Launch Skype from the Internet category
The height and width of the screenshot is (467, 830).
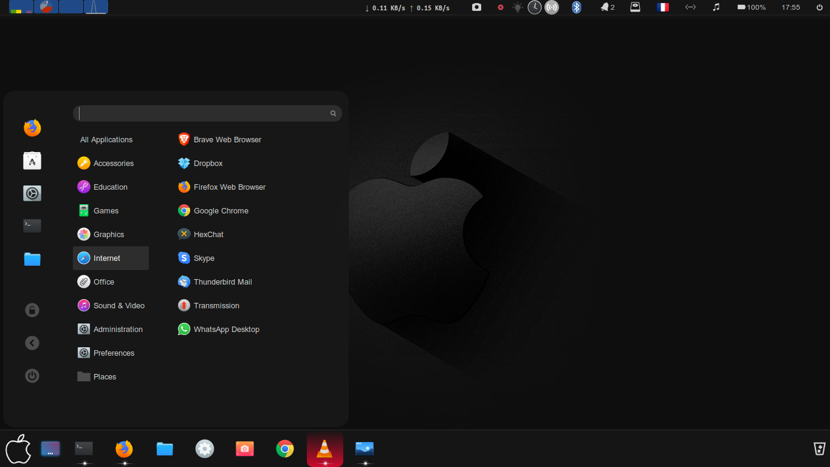(196, 258)
